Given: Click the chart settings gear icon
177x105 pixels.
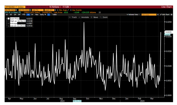Looking at the screenshot, I should pos(172,15).
